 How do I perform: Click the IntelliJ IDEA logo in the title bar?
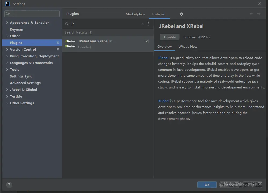7,4
